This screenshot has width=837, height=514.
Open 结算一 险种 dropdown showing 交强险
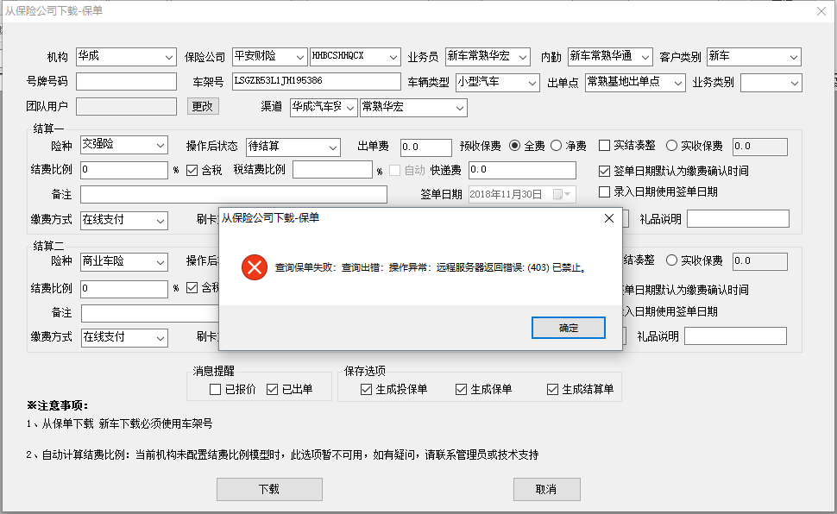(124, 145)
